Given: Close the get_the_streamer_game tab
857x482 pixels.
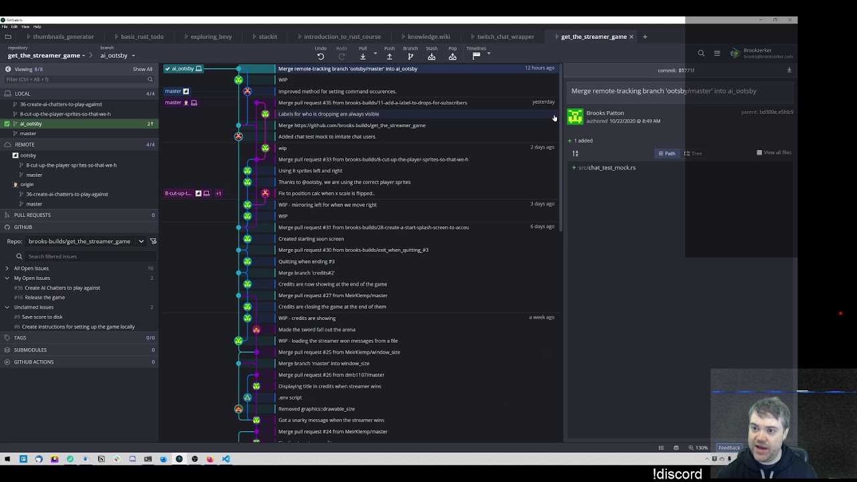Looking at the screenshot, I should tap(631, 37).
